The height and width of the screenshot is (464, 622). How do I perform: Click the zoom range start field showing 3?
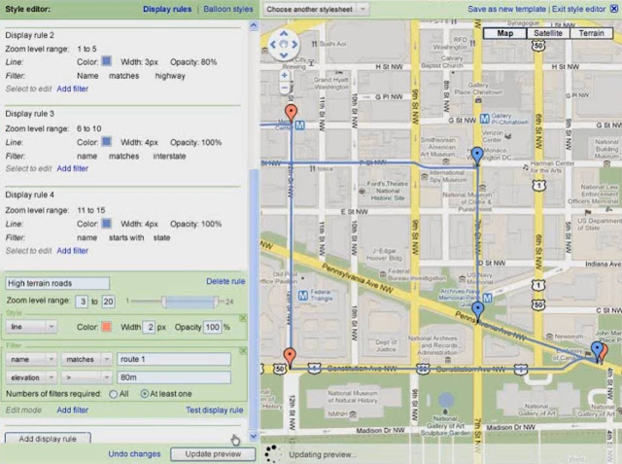(82, 302)
